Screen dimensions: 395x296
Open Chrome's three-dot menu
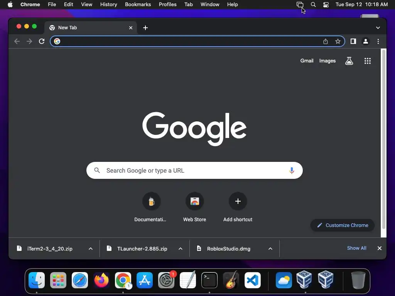pos(378,41)
